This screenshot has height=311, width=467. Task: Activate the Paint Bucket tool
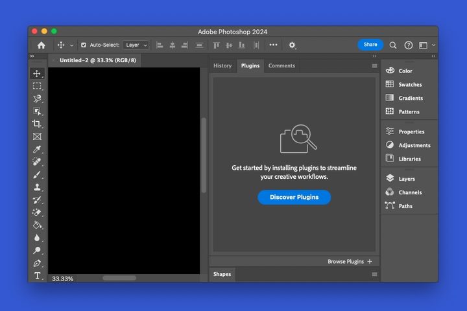tap(37, 225)
